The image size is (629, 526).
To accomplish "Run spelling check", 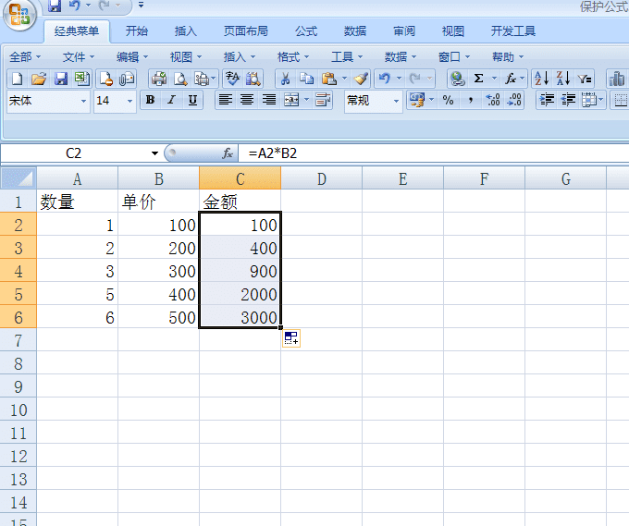I will pos(232,79).
